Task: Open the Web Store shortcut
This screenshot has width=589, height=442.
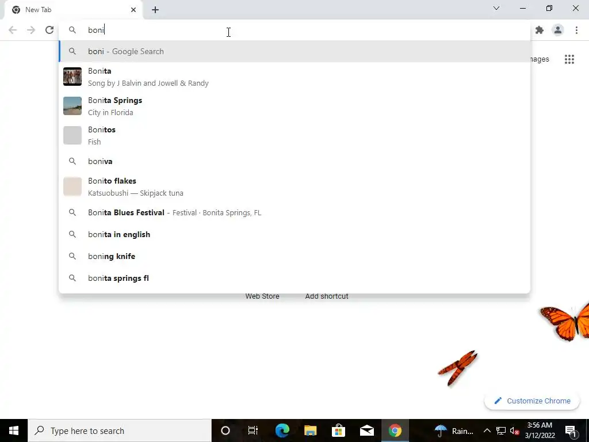Action: (x=262, y=296)
